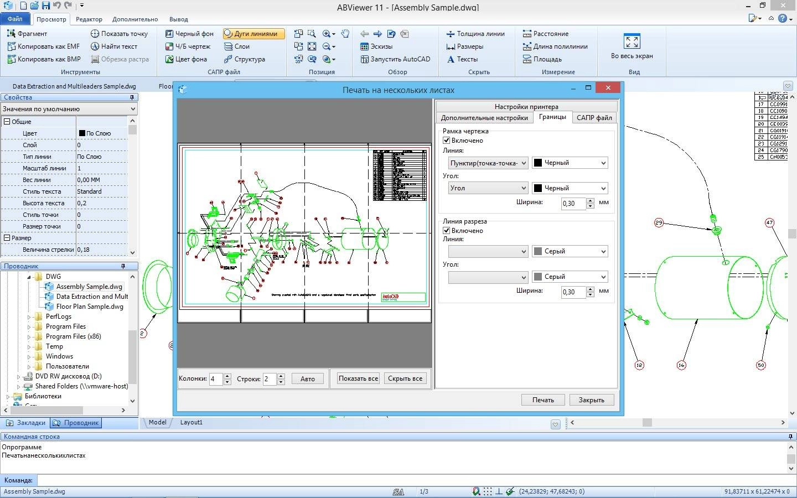
Task: Click the Save floppy disk icon
Action: (x=46, y=6)
